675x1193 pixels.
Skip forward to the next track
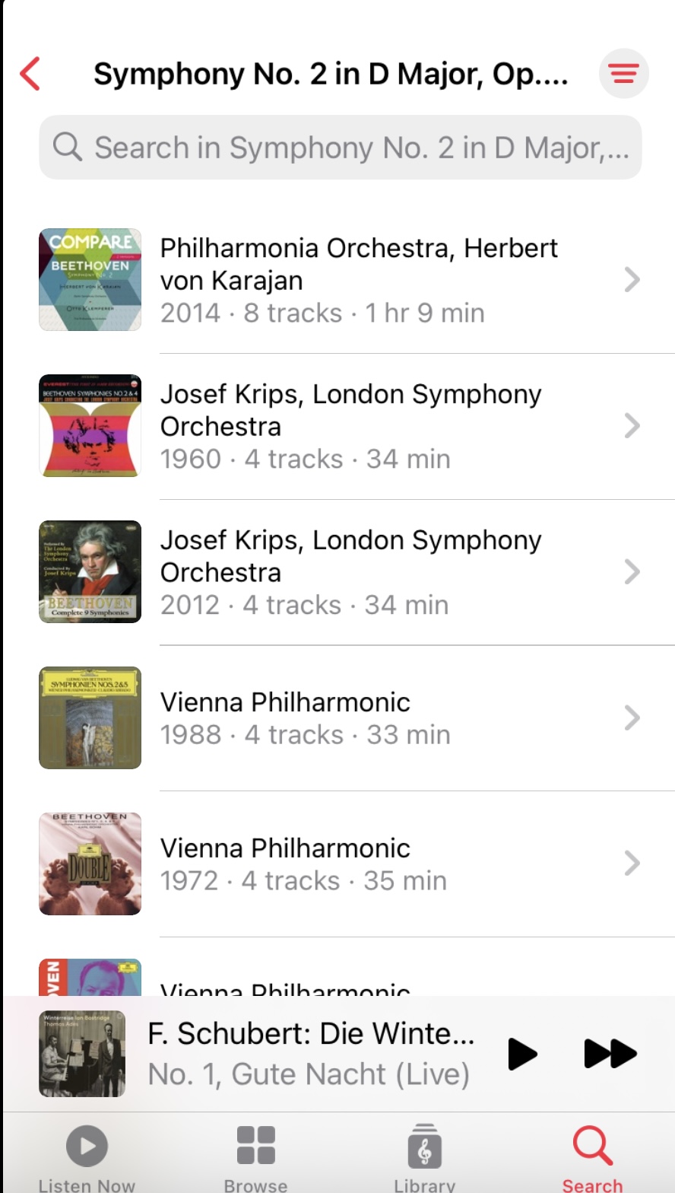610,1054
